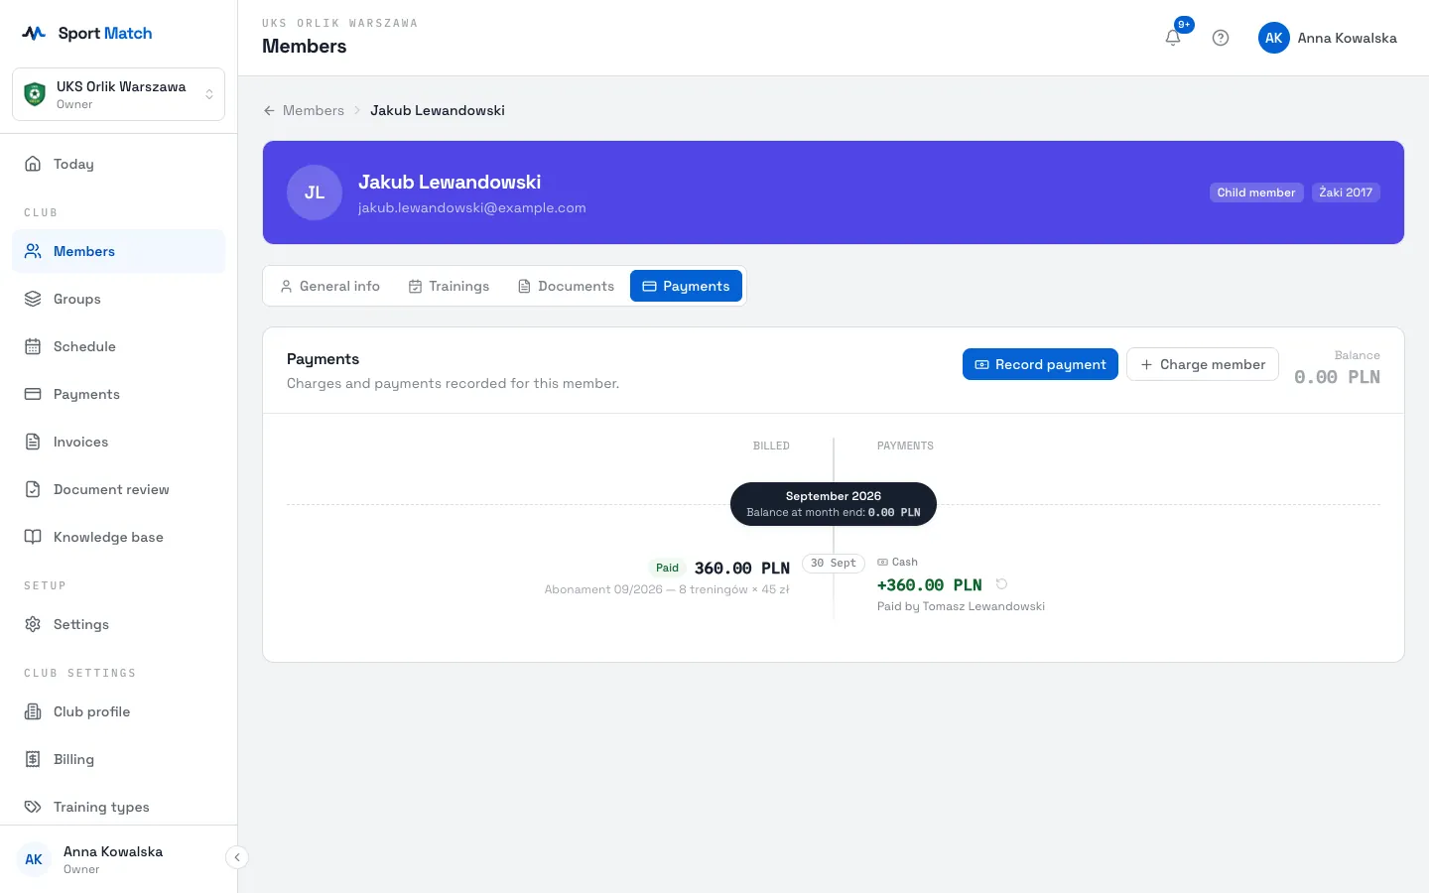
Task: Open Training types settings
Action: tap(118, 807)
